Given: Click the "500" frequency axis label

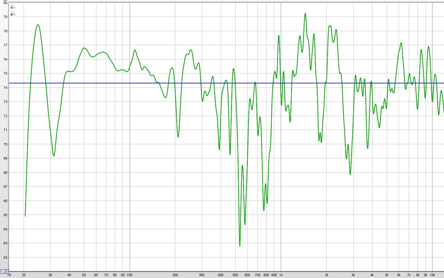Looking at the screenshot, I should tap(235, 275).
